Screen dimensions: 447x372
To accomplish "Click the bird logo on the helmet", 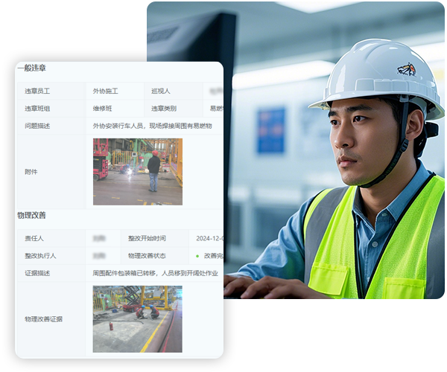I will [406, 69].
